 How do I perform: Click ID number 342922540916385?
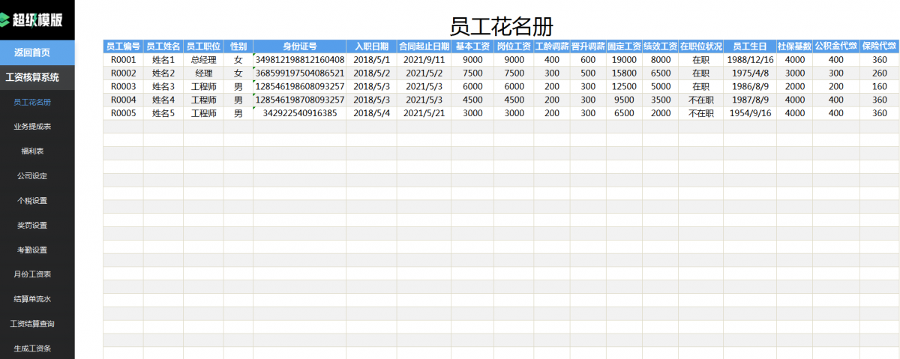pos(299,113)
